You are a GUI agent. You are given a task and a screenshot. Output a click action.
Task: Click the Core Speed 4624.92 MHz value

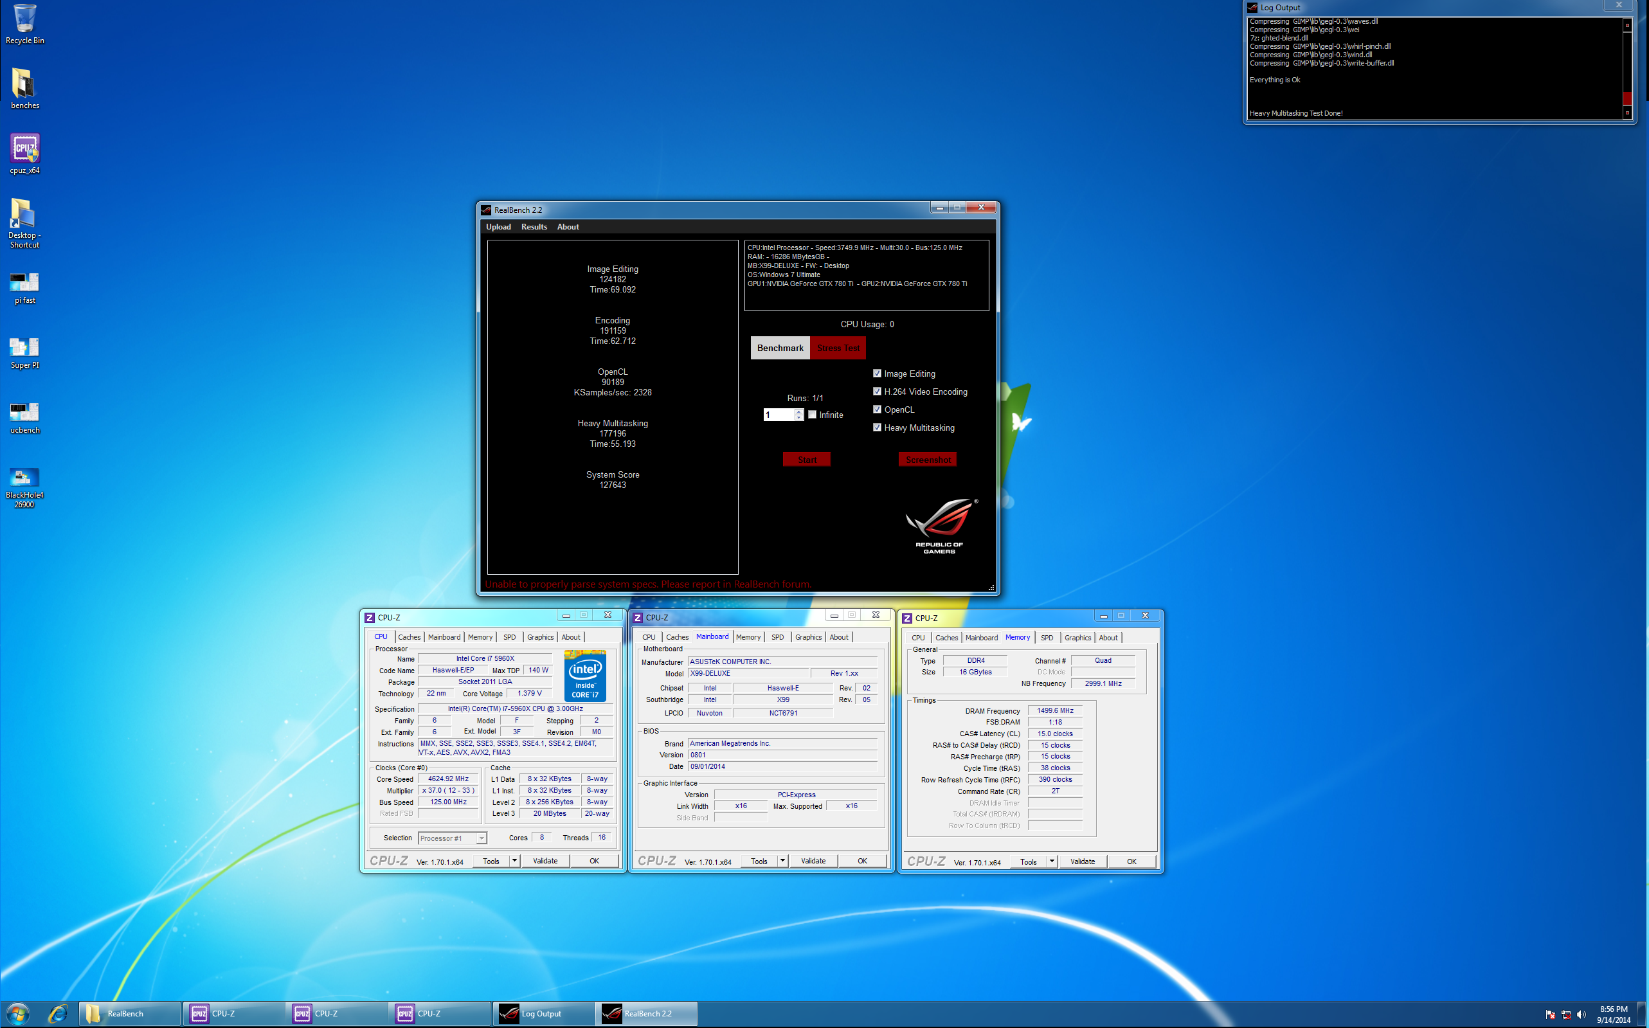pos(448,779)
